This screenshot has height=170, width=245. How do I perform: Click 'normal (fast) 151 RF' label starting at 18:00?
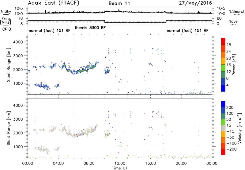187,30
